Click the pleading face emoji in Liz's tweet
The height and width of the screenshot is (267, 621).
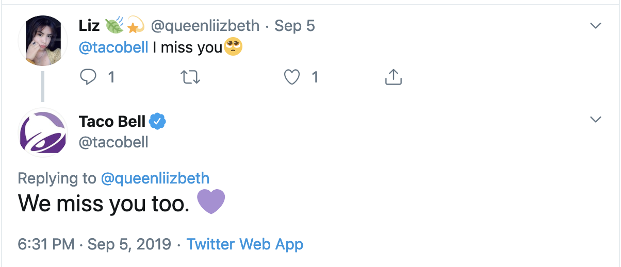coord(233,47)
